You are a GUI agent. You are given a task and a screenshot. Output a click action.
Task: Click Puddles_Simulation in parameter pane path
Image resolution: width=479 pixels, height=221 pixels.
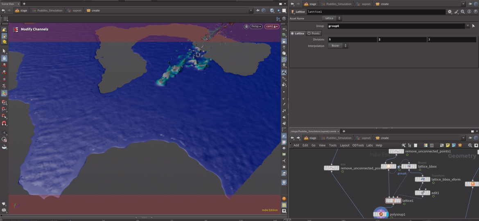pyautogui.click(x=339, y=4)
